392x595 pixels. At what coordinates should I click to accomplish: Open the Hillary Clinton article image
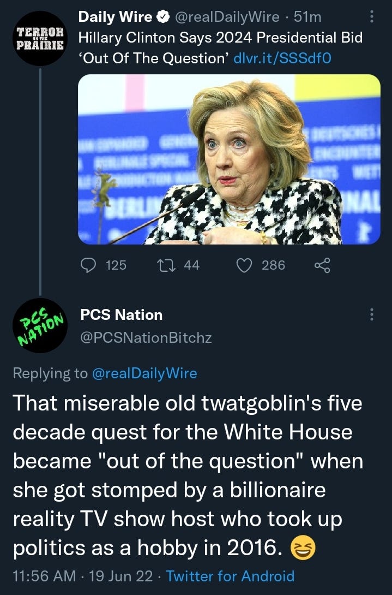tap(229, 159)
